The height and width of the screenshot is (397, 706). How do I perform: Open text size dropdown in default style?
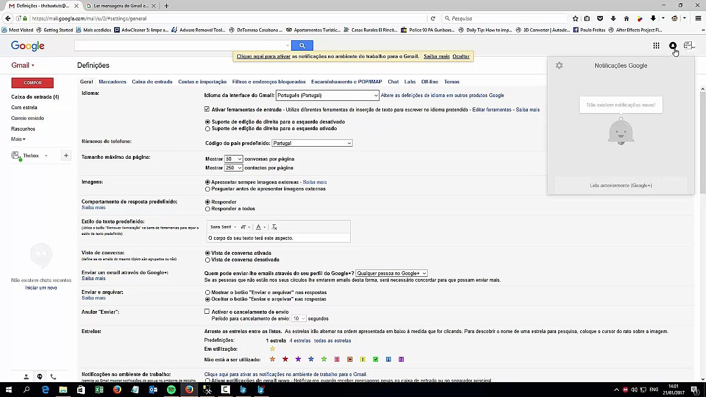point(245,227)
